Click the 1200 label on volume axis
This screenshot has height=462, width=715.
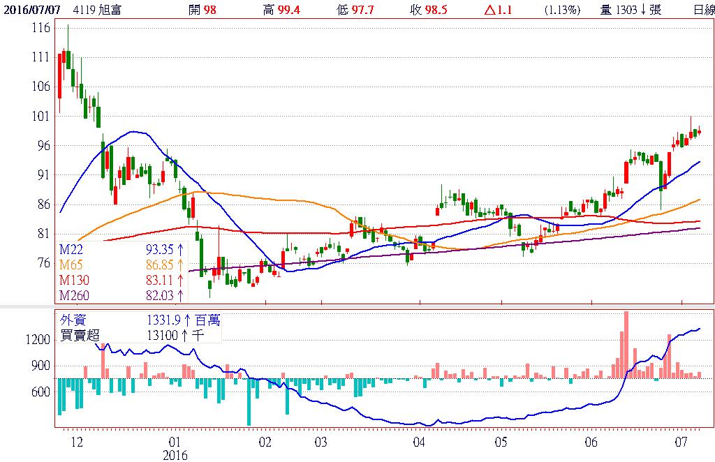39,339
